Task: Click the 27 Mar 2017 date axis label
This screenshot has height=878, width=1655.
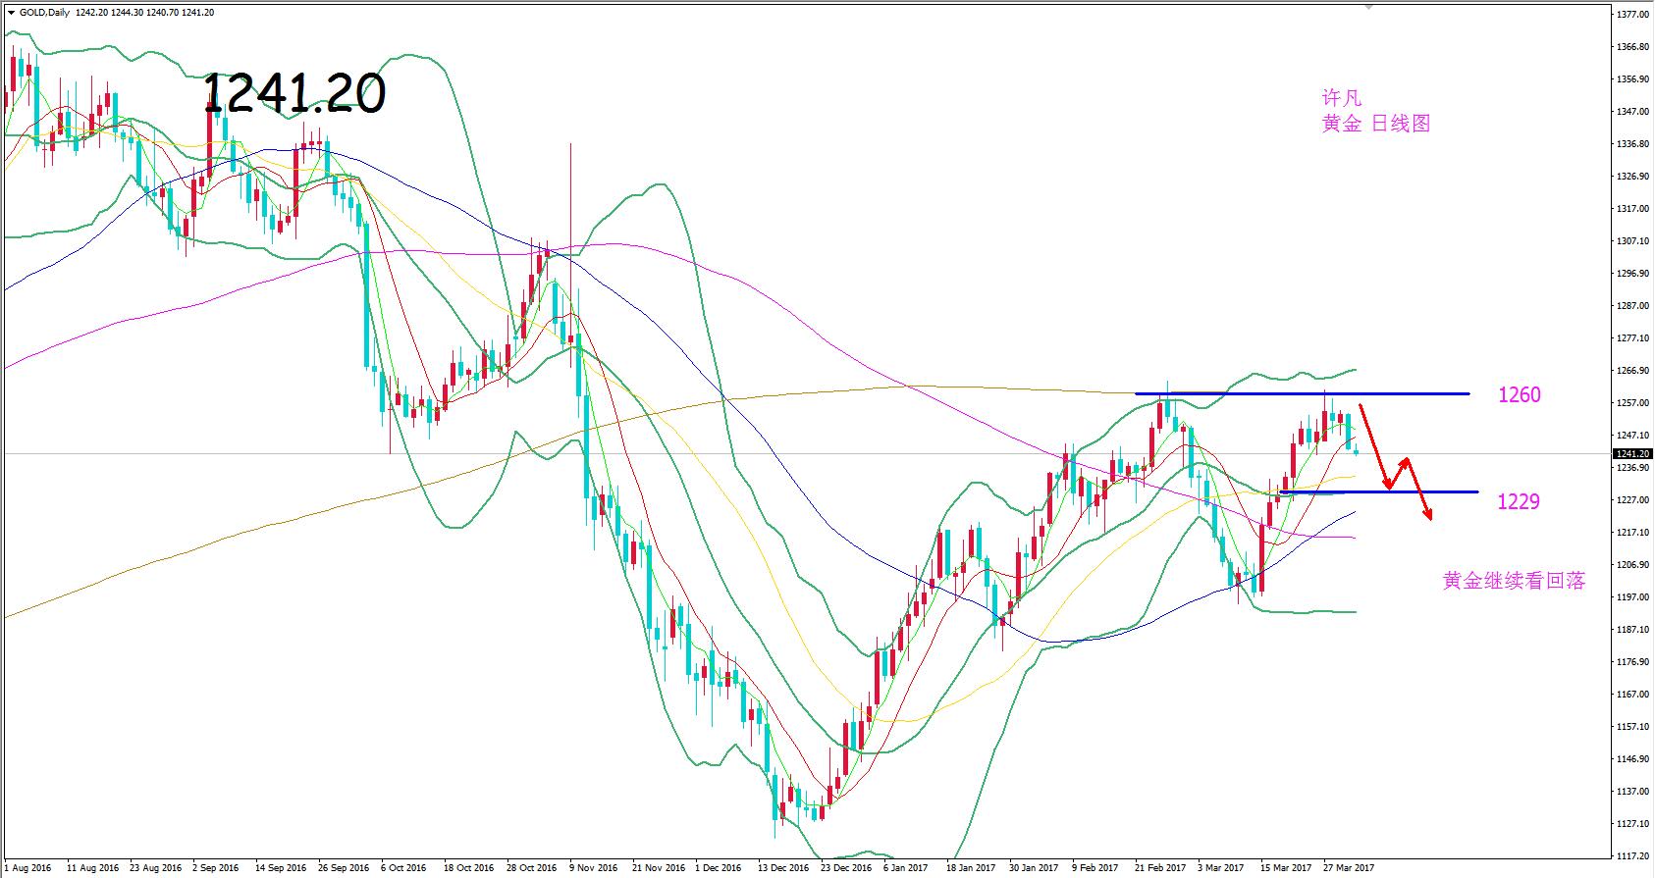Action: (x=1348, y=868)
